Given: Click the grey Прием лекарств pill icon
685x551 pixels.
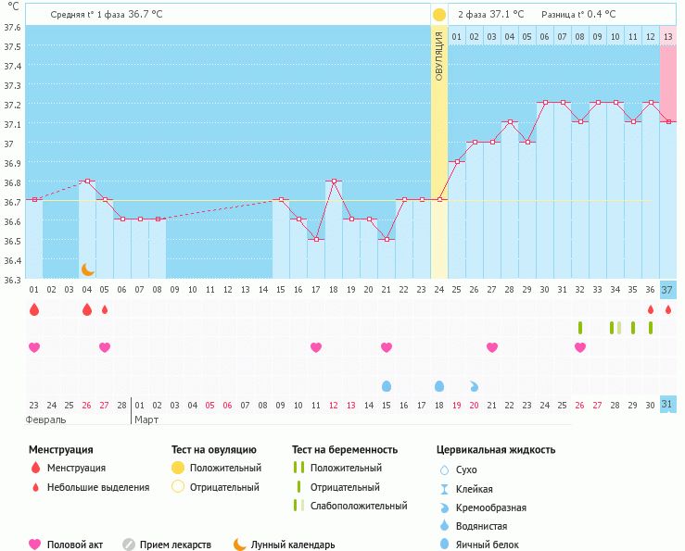Looking at the screenshot, I should point(129,545).
